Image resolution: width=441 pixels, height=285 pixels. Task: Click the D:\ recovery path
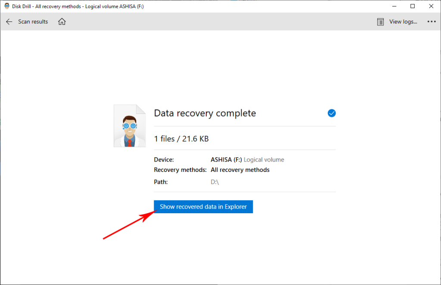(214, 182)
